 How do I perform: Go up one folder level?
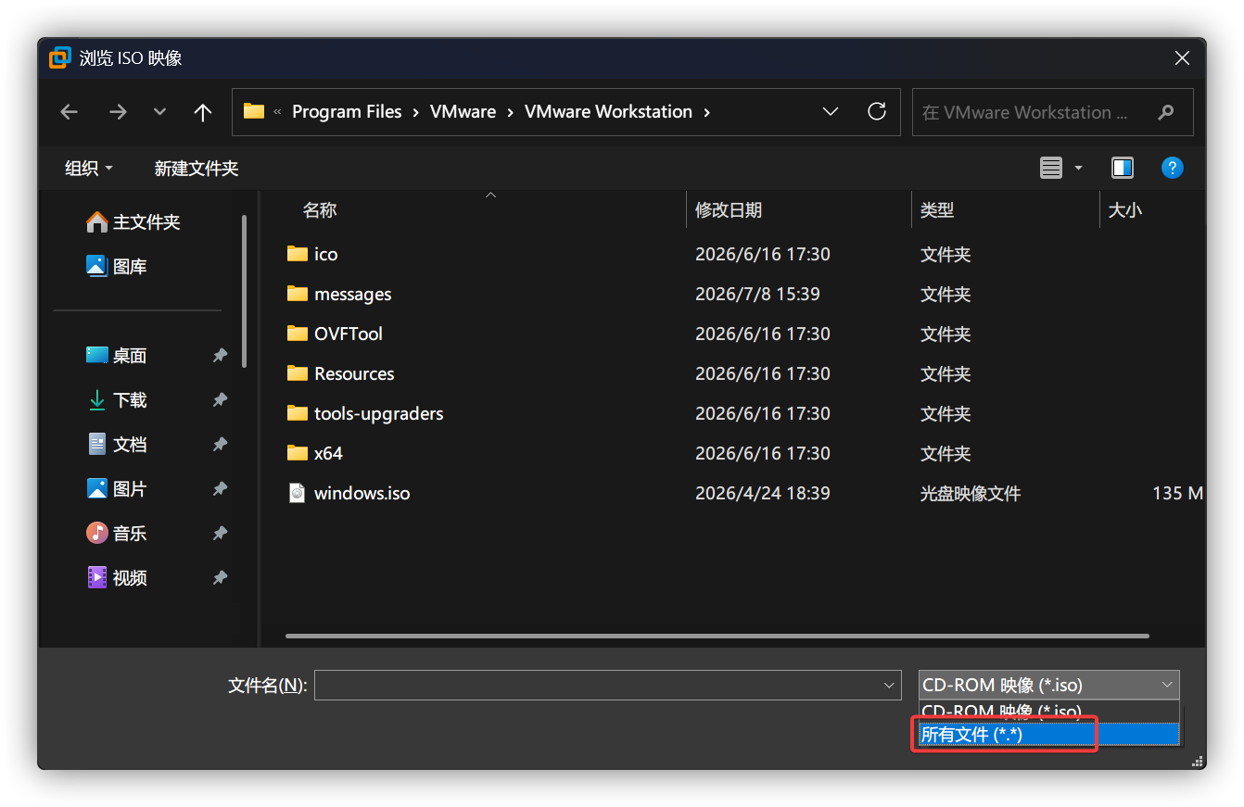pos(203,112)
